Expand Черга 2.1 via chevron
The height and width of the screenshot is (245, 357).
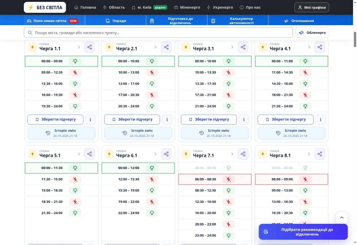coord(155,47)
